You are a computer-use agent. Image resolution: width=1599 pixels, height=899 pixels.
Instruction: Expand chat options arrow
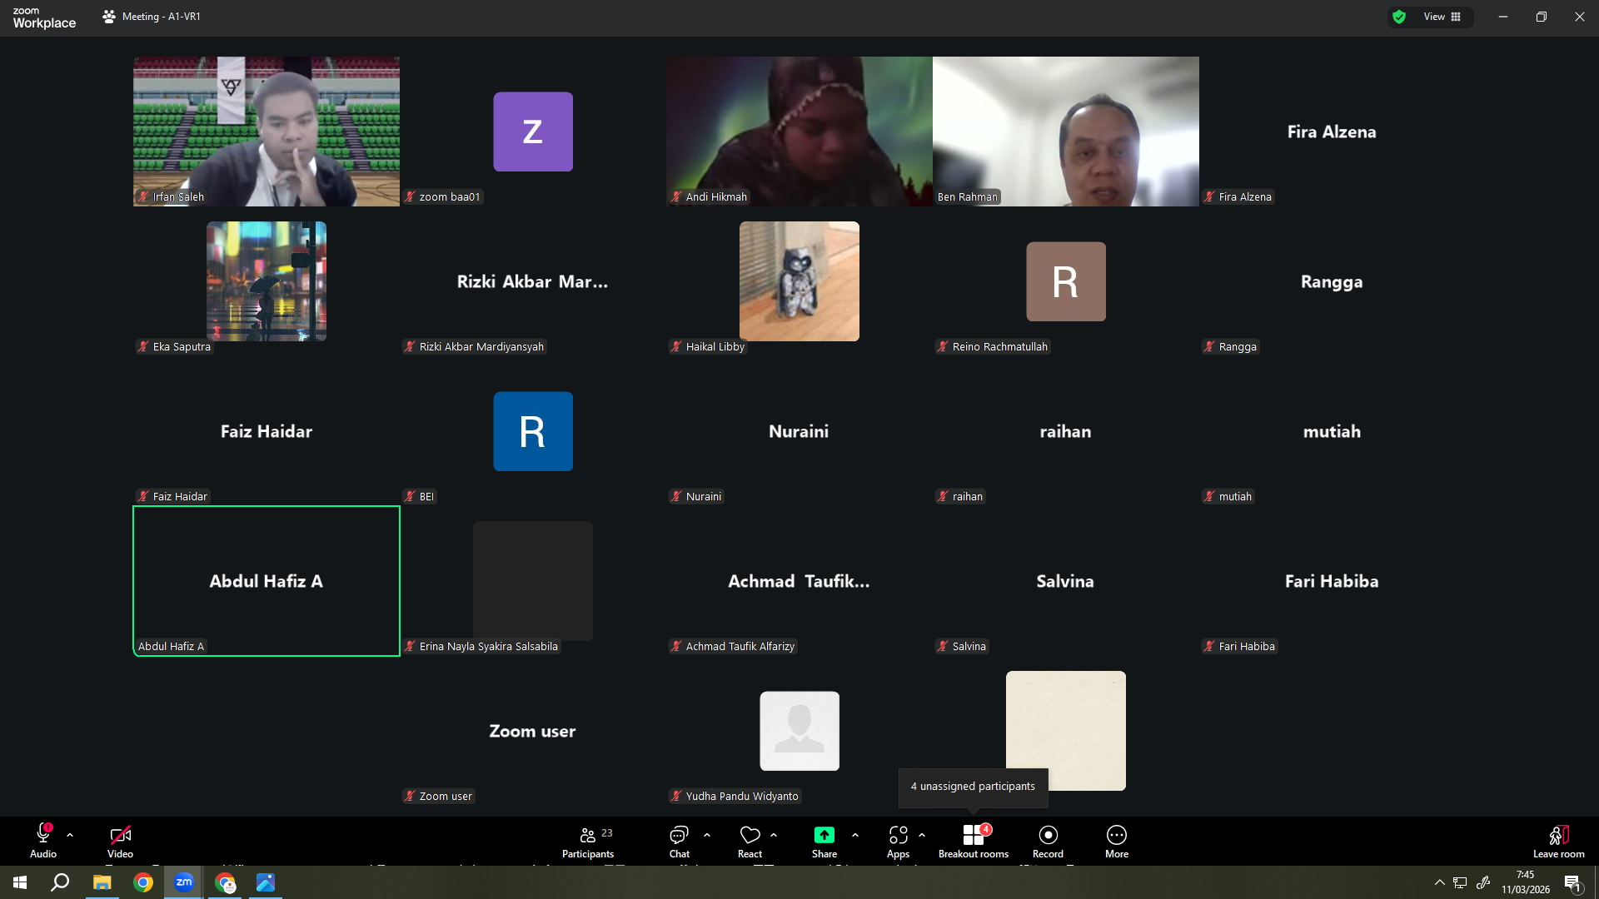[707, 835]
